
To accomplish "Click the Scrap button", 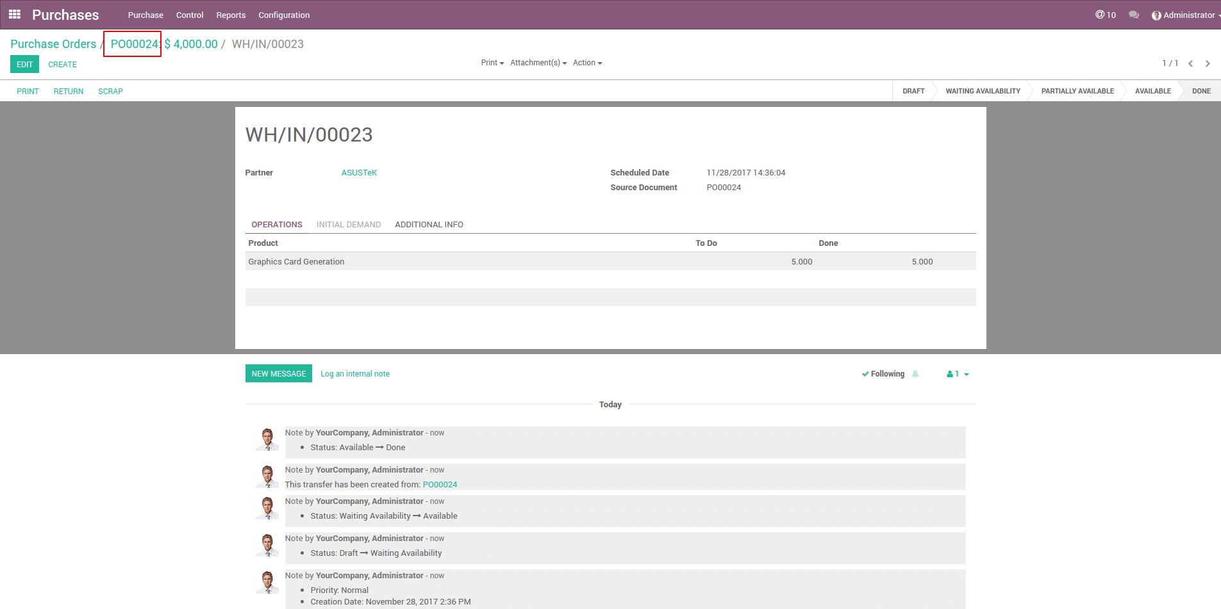I will tap(110, 92).
